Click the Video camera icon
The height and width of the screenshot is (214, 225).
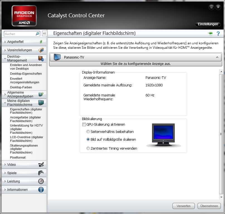click(x=41, y=164)
